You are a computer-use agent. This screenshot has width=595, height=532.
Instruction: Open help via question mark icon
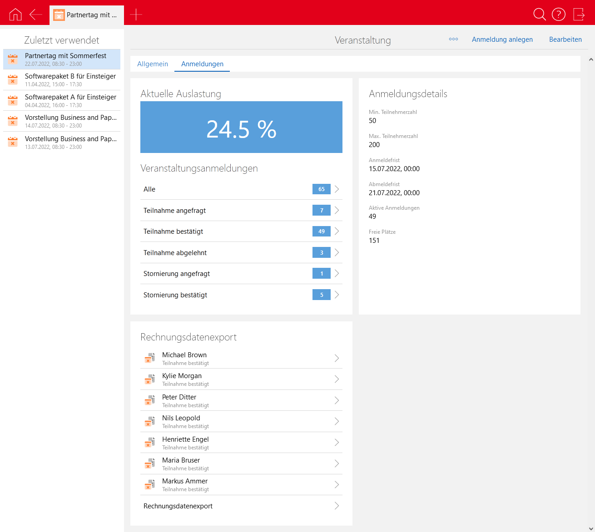tap(558, 15)
